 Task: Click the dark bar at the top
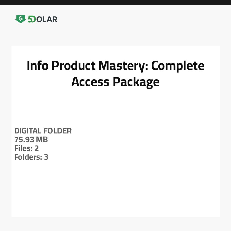coord(115,2)
